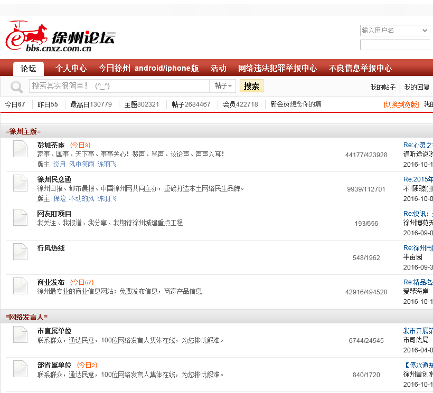433x393 pixels.
Task: Open last post 停水通知 in 部省属单位
Action: coord(419,365)
